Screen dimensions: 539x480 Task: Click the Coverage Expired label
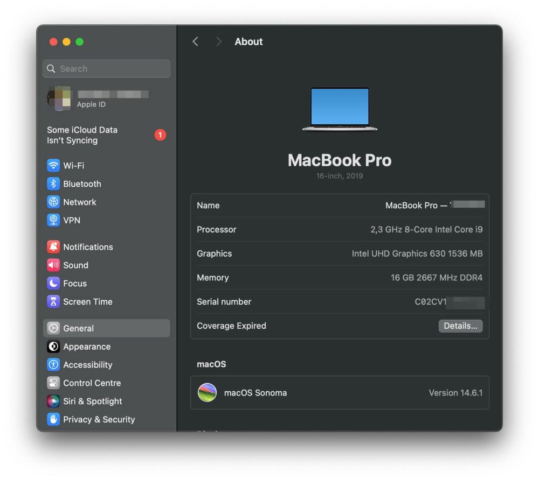coord(231,326)
